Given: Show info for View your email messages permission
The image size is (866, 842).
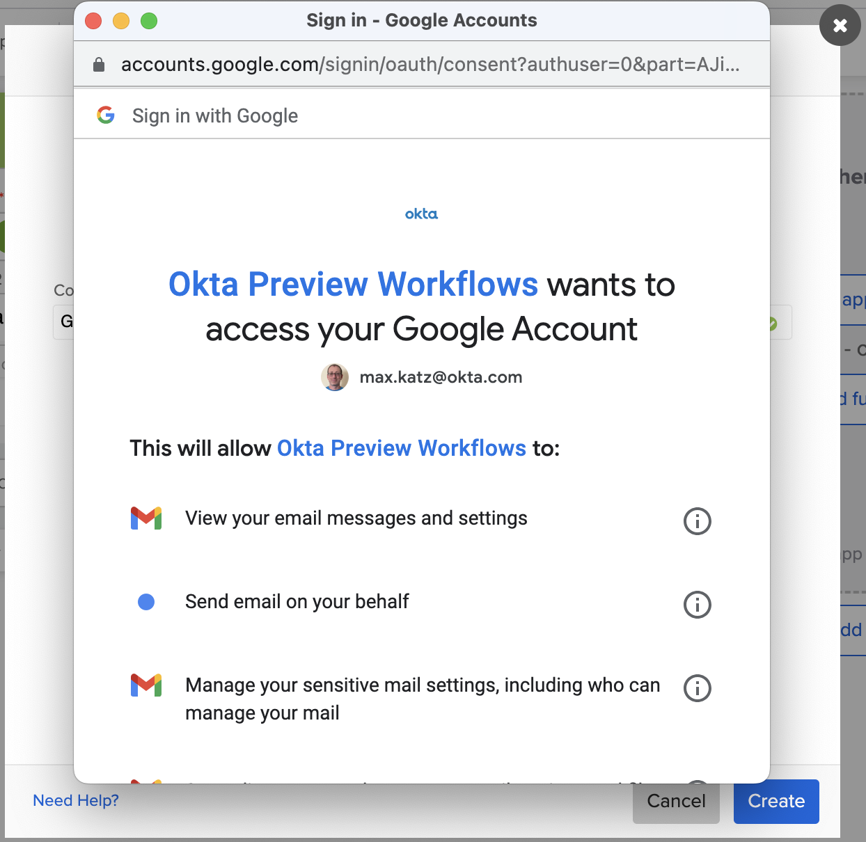Looking at the screenshot, I should pyautogui.click(x=697, y=521).
